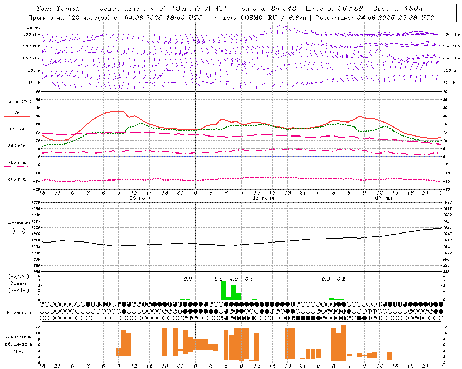Click the 4.9 precipitation total
This screenshot has width=462, height=369.
[234, 279]
